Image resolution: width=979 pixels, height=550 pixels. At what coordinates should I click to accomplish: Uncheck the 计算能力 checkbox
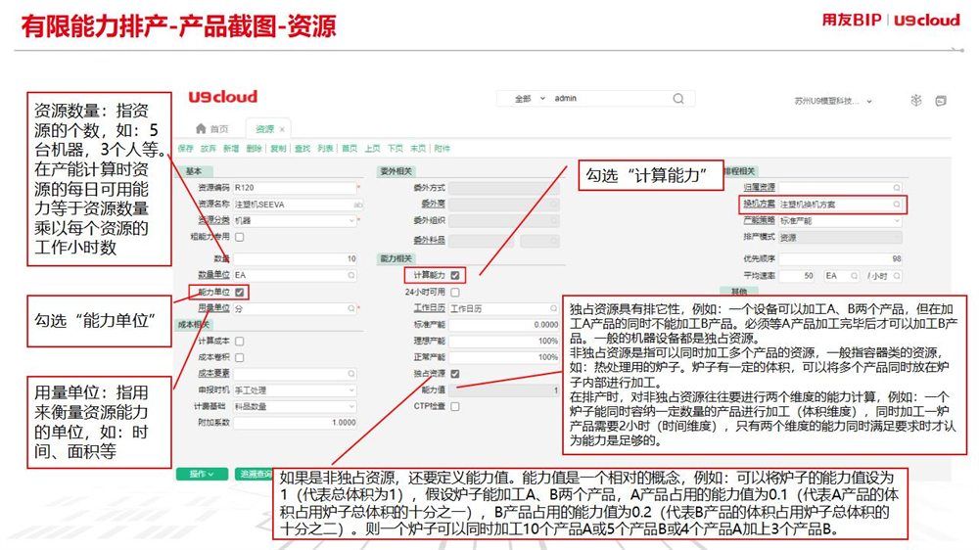[x=455, y=275]
